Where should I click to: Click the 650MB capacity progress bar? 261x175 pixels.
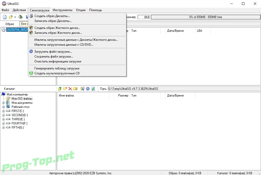tap(206, 17)
